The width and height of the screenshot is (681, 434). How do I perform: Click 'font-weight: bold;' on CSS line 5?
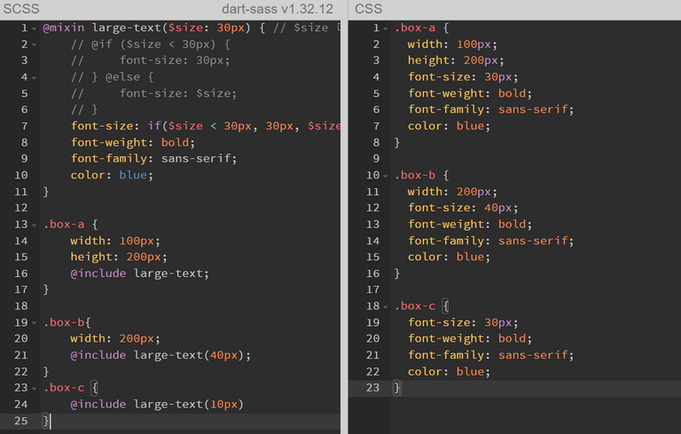[470, 93]
